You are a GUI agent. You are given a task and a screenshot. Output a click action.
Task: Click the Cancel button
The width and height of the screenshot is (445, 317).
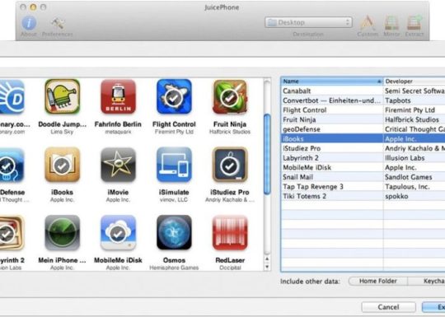388,307
